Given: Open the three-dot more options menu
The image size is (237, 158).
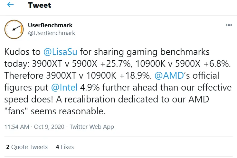Looking at the screenshot, I should [x=229, y=25].
